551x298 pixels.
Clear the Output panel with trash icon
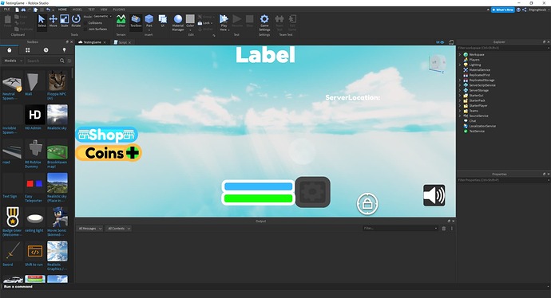pyautogui.click(x=444, y=228)
